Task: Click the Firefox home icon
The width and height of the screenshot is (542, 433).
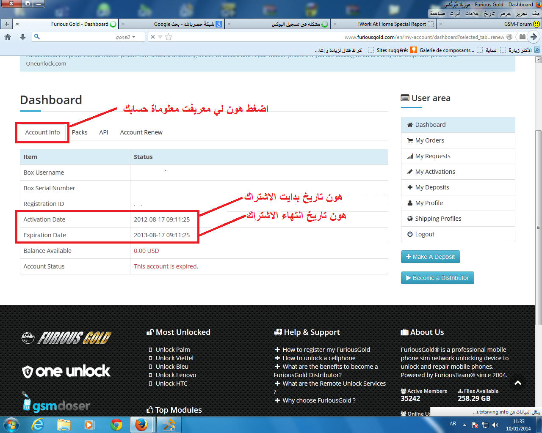Action: pyautogui.click(x=8, y=37)
